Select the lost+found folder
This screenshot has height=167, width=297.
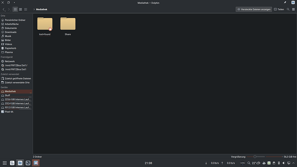point(45,26)
